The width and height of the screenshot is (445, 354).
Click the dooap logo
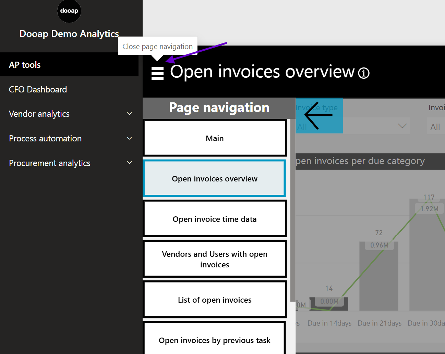click(x=69, y=11)
